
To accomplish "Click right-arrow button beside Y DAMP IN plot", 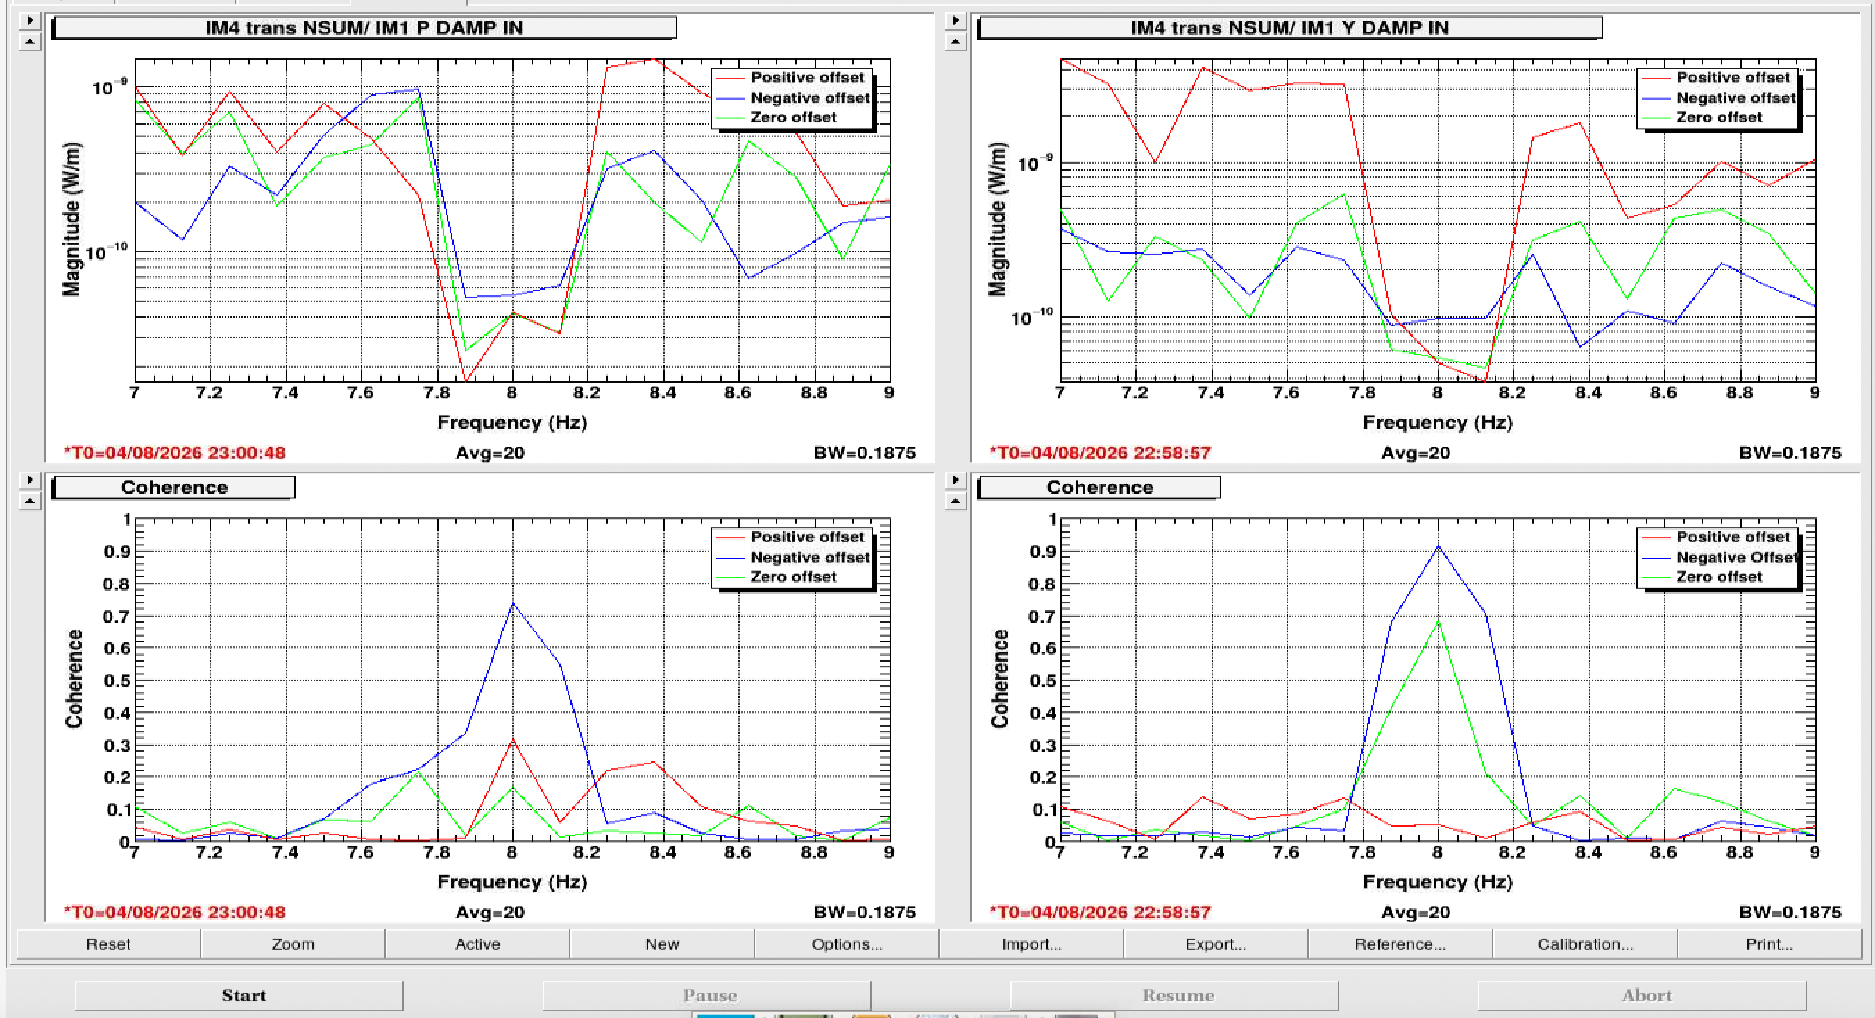I will (955, 20).
